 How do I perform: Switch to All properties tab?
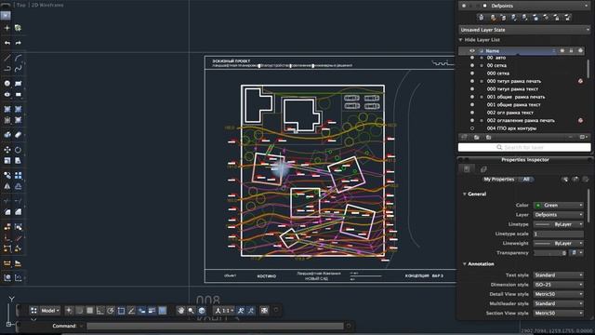[526, 180]
